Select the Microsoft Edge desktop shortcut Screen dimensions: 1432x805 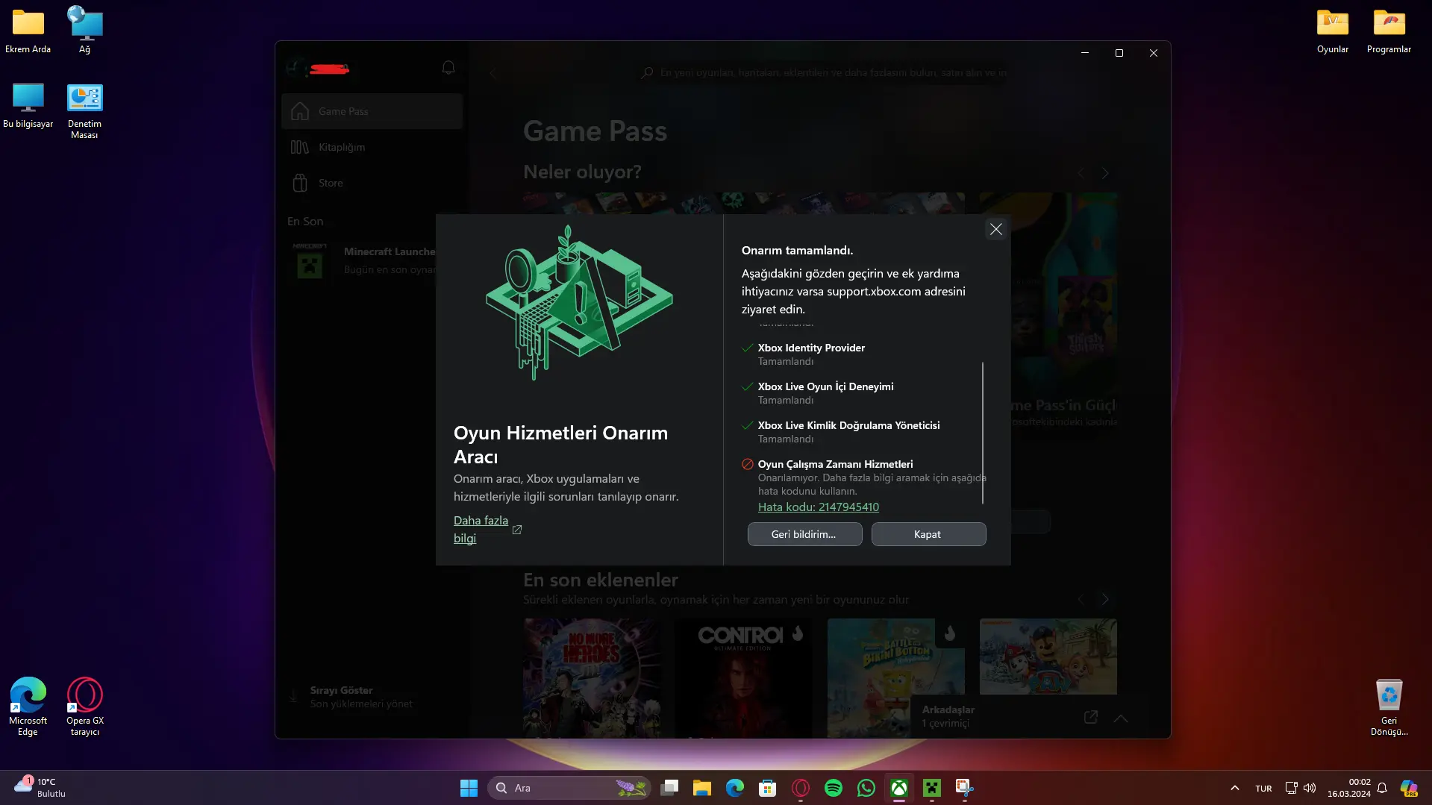pyautogui.click(x=28, y=707)
